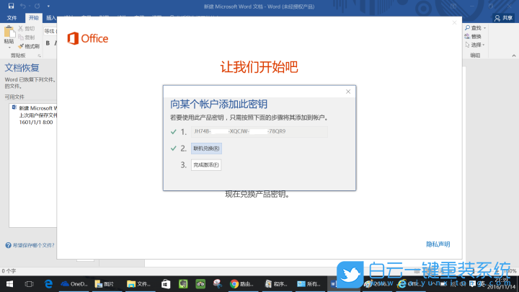The image size is (519, 292).
Task: Click the ribbon display options icon
Action: 453,6
